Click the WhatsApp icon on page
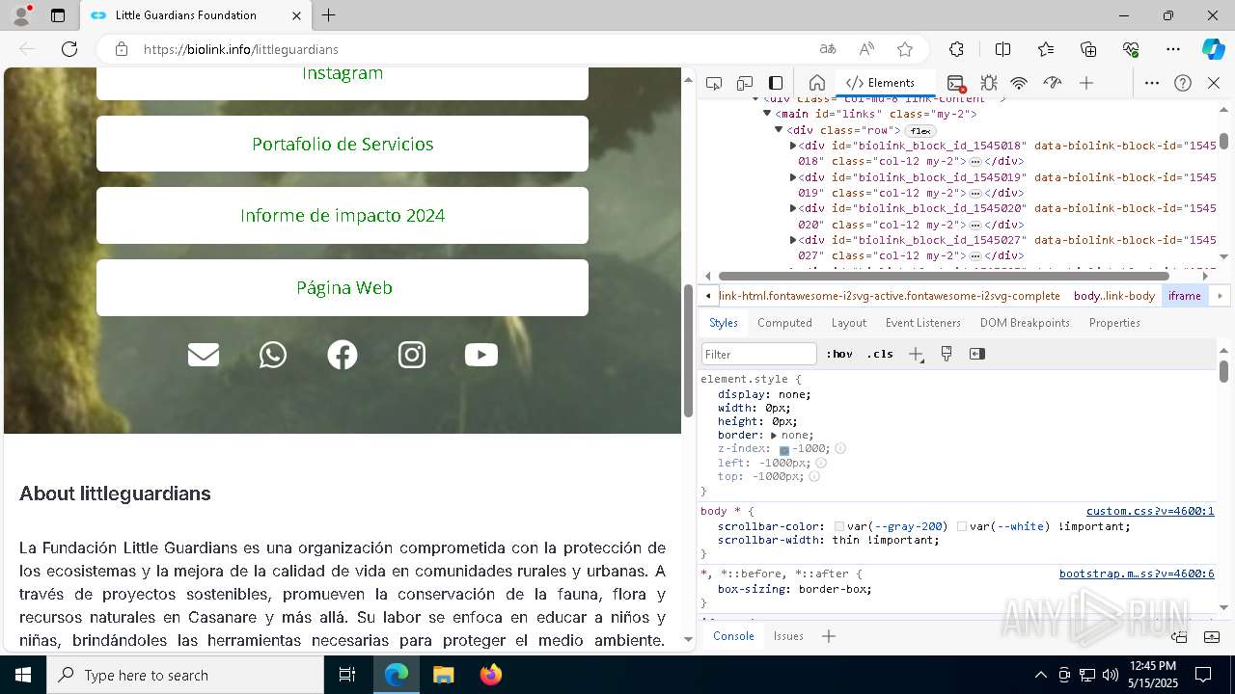1235x694 pixels. point(273,355)
